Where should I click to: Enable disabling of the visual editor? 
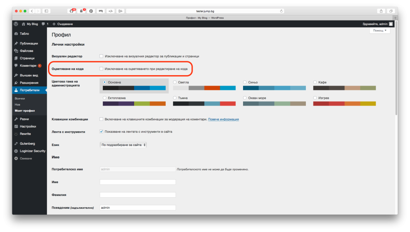point(101,56)
